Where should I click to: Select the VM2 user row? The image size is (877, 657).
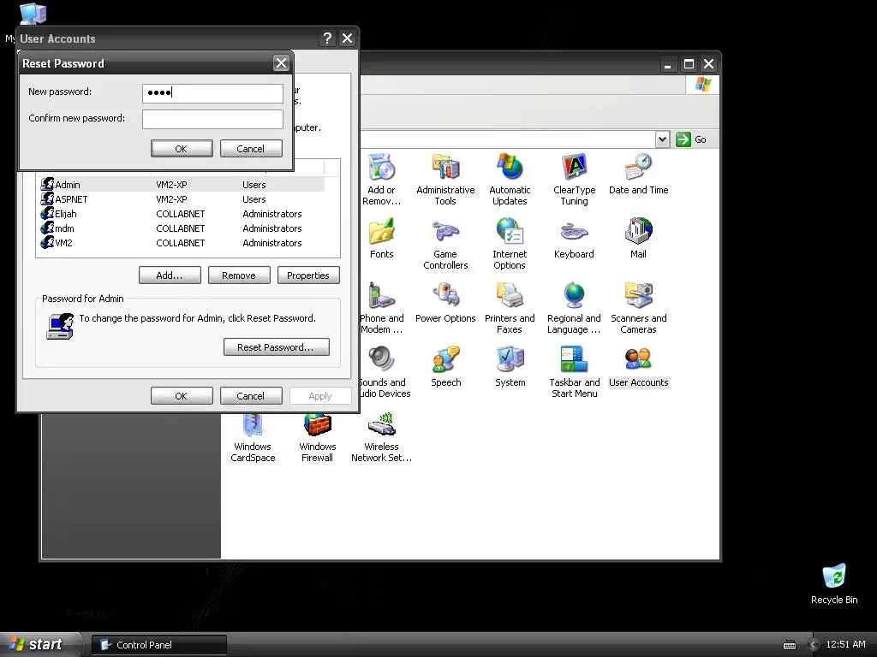tap(182, 242)
